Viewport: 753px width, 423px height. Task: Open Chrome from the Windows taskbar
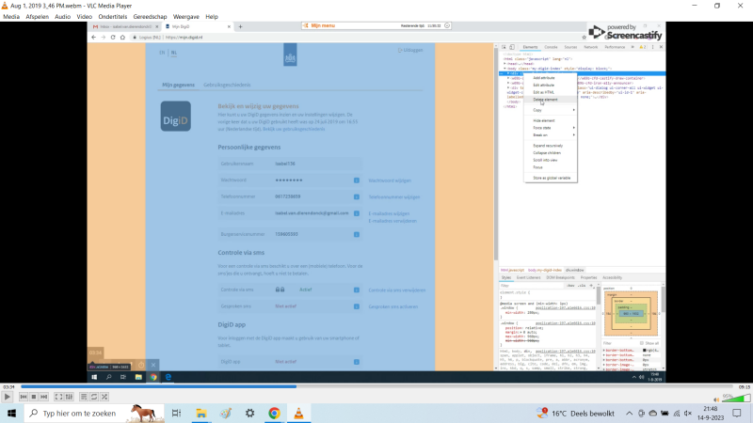click(274, 413)
